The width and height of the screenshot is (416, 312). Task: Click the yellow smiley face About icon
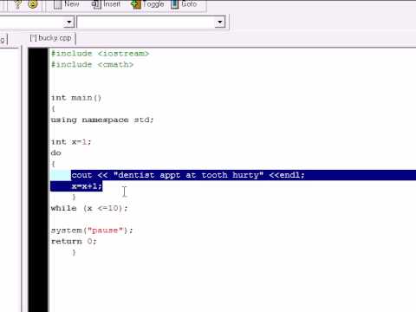click(x=33, y=3)
